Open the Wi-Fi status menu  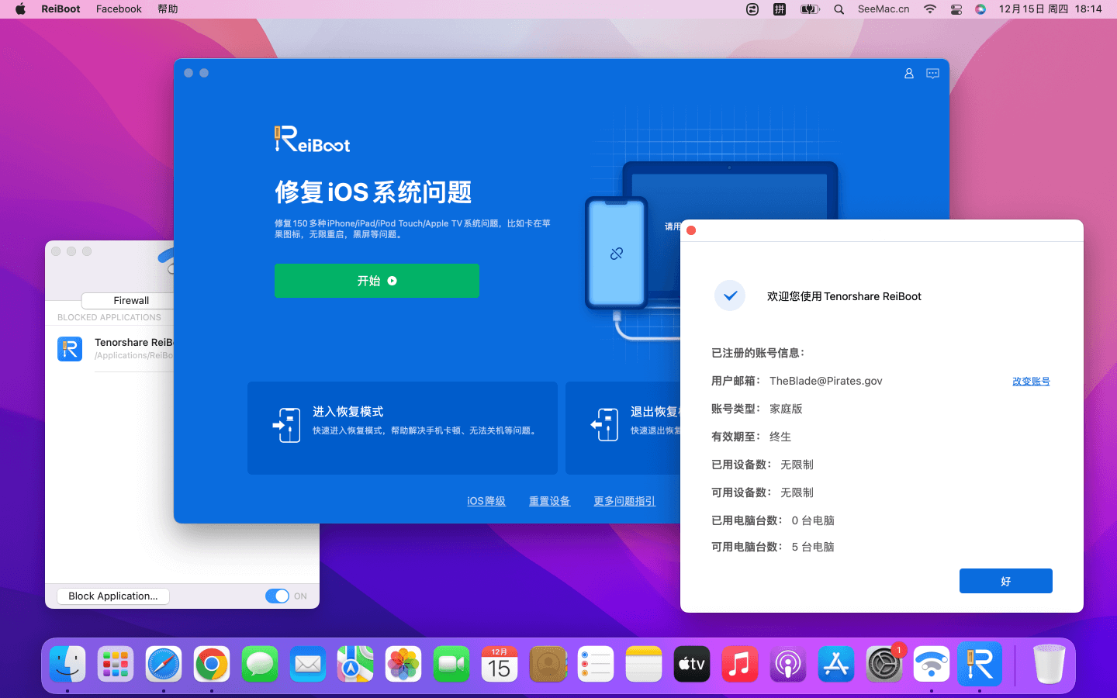929,9
